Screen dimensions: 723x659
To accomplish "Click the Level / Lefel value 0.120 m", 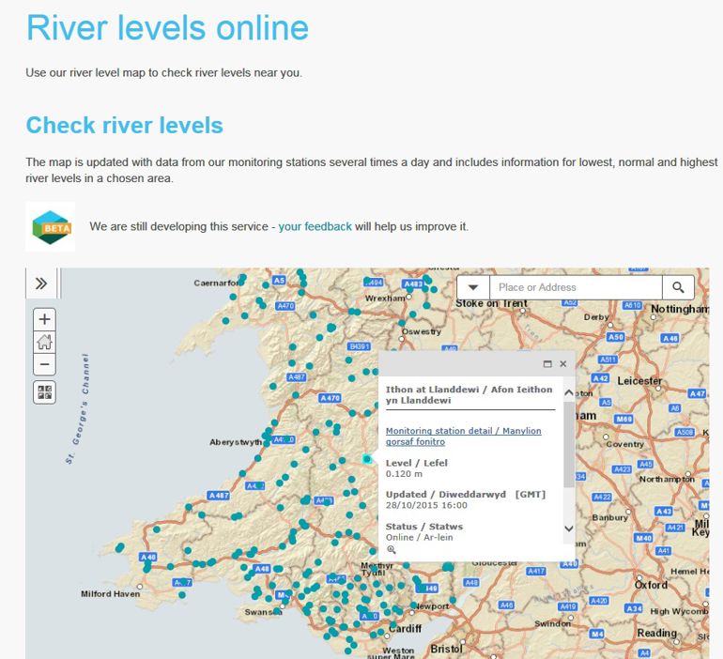I will [404, 474].
